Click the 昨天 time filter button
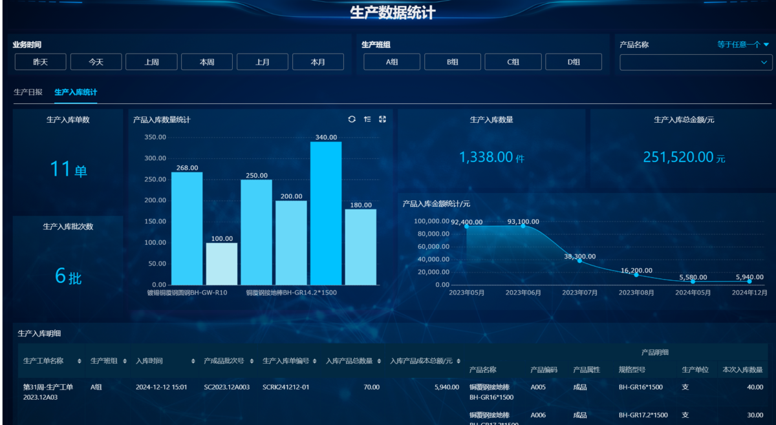 tap(39, 61)
